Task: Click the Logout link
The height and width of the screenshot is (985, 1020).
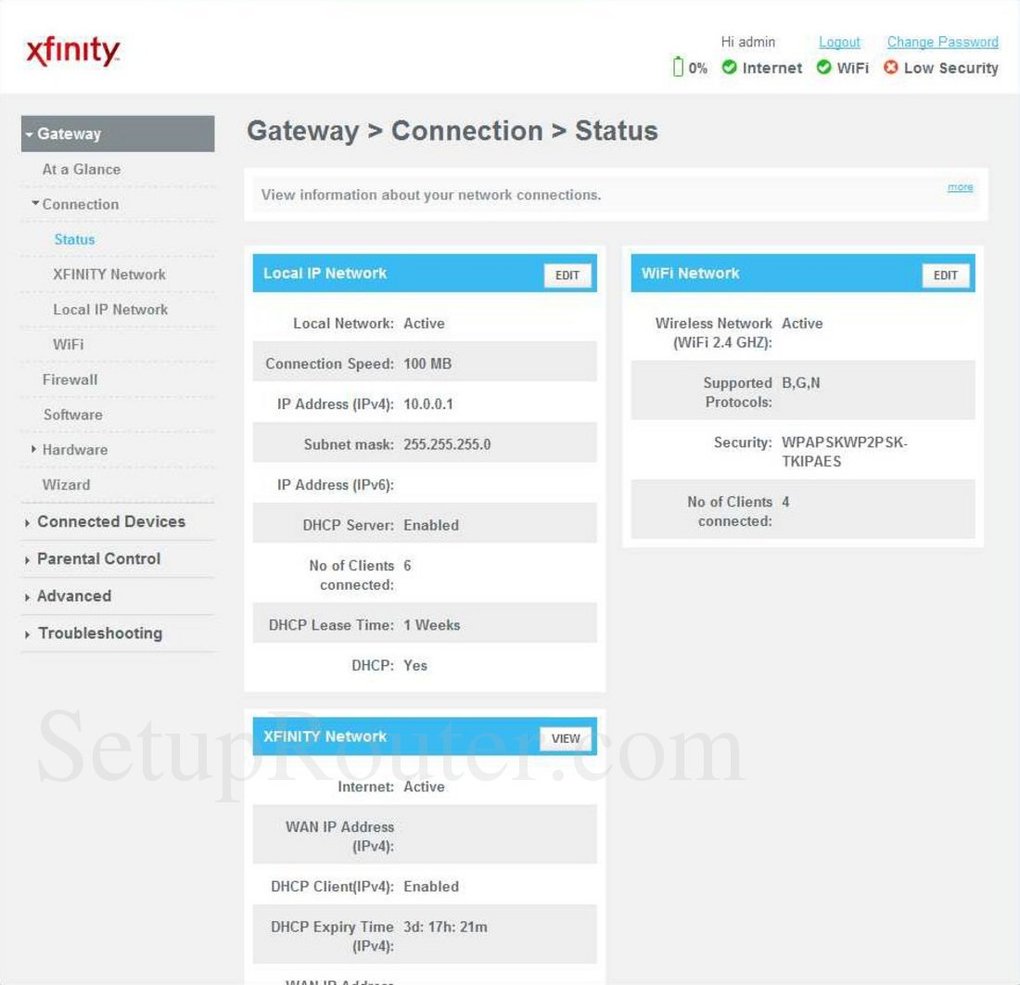Action: click(839, 42)
